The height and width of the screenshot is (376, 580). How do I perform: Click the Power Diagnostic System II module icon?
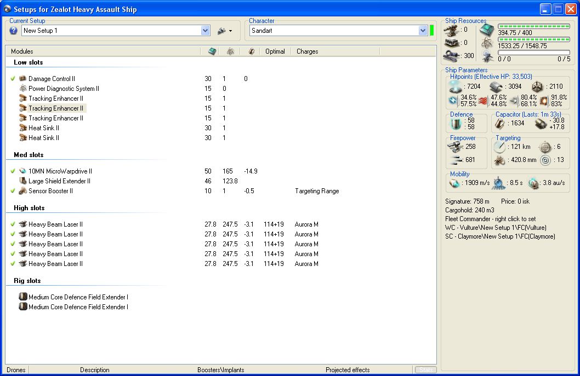point(23,88)
